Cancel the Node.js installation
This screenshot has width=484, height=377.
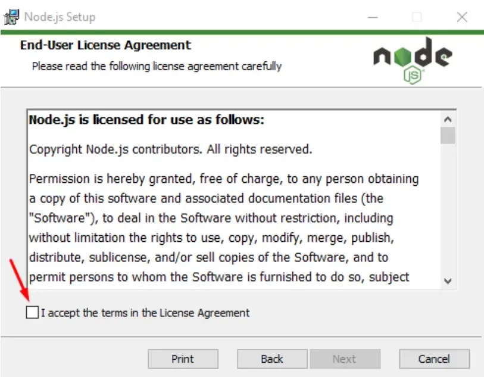point(435,359)
